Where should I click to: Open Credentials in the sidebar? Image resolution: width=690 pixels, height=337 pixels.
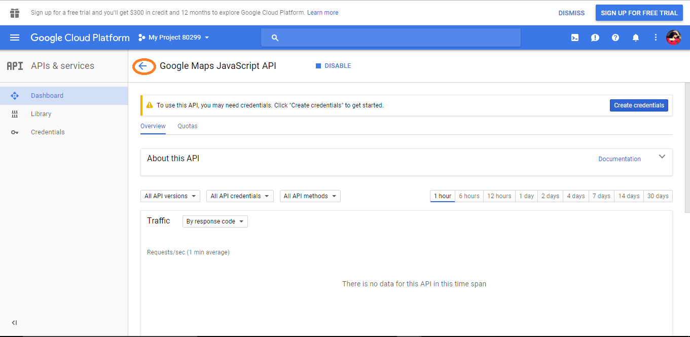pyautogui.click(x=64, y=132)
